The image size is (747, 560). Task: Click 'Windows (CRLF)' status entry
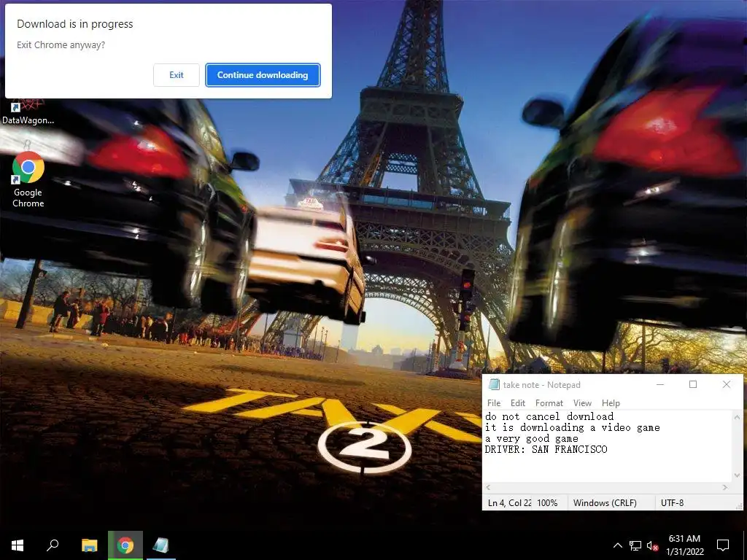[x=605, y=503]
